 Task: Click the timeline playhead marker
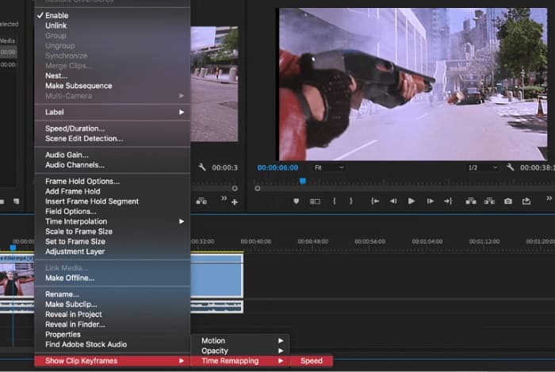[13, 247]
